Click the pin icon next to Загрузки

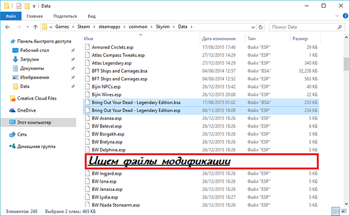(x=73, y=59)
